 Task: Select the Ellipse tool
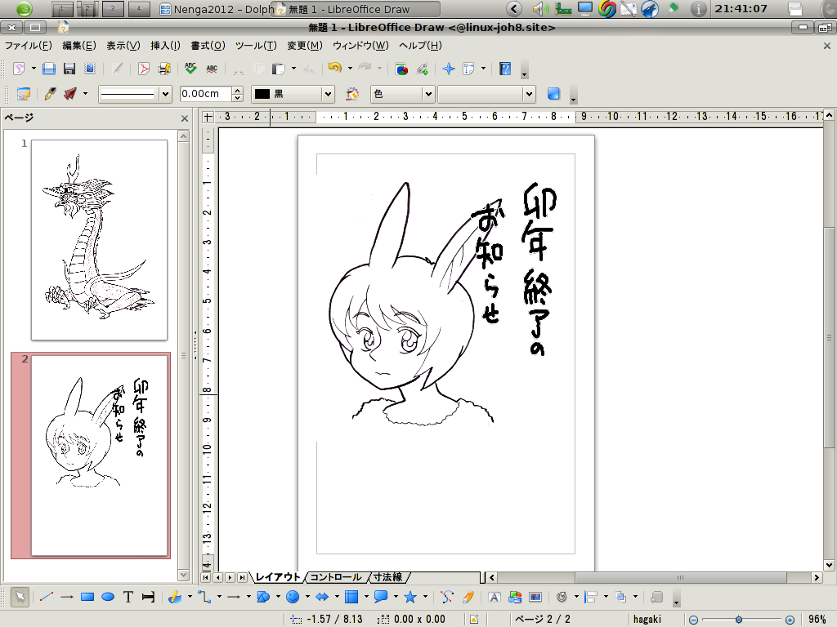108,597
